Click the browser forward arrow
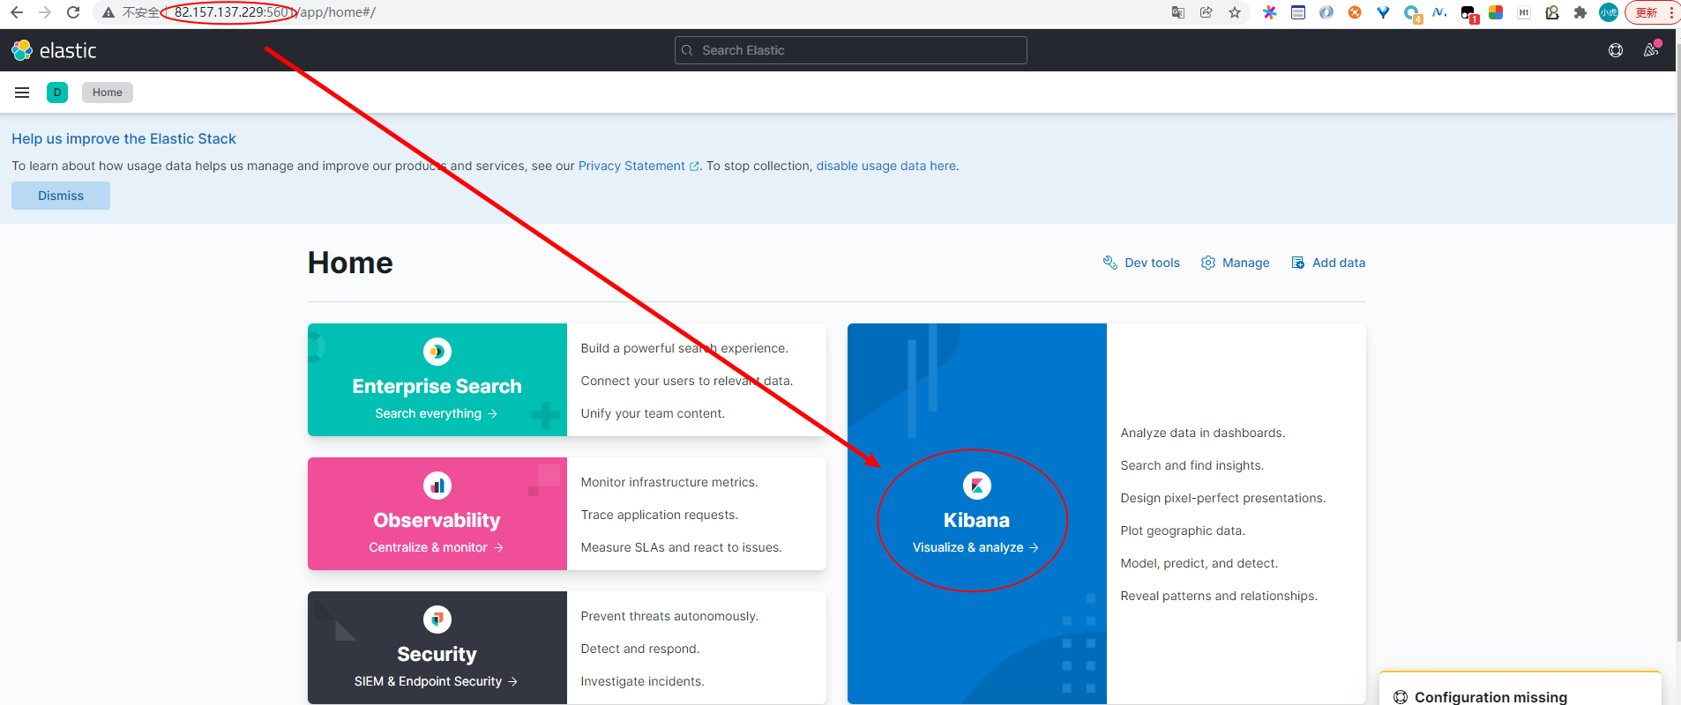This screenshot has width=1681, height=705. coord(45,12)
